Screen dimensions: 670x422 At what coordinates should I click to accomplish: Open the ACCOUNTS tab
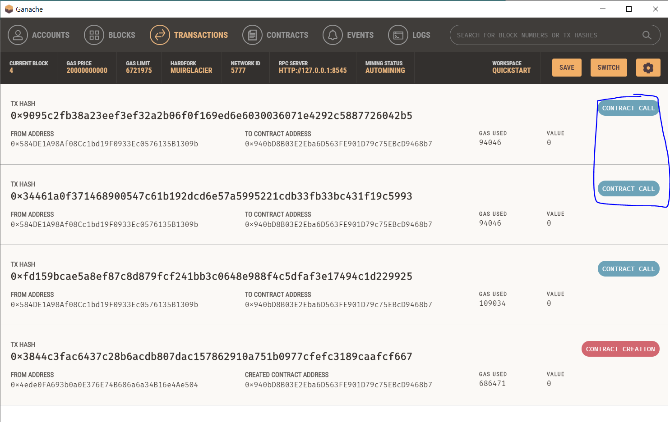51,35
